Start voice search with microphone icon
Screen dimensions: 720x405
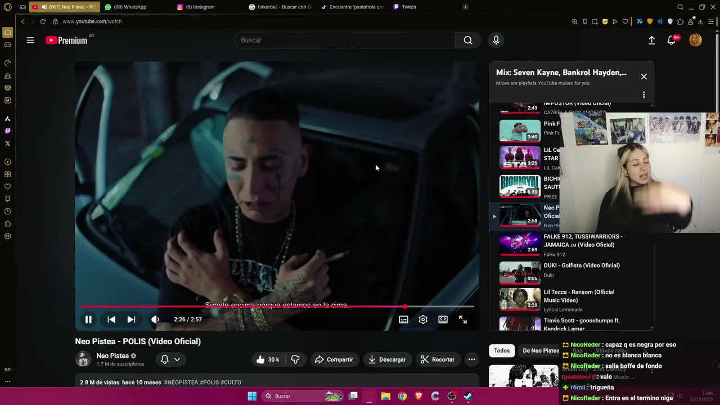496,40
